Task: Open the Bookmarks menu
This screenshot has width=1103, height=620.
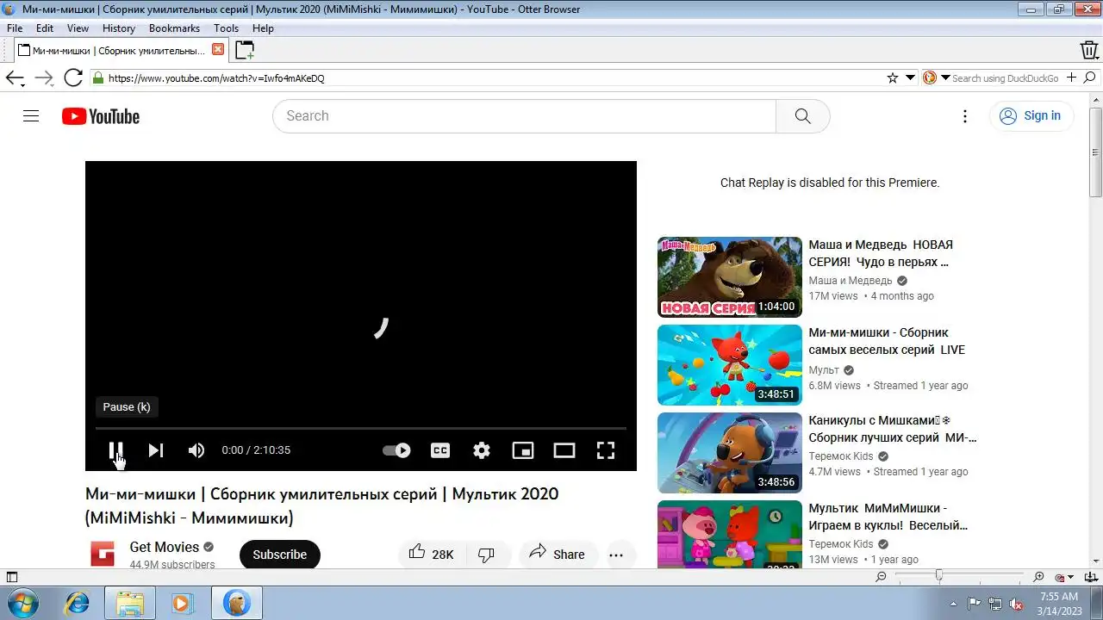Action: pos(174,28)
